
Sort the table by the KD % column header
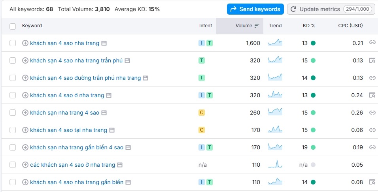[309, 26]
